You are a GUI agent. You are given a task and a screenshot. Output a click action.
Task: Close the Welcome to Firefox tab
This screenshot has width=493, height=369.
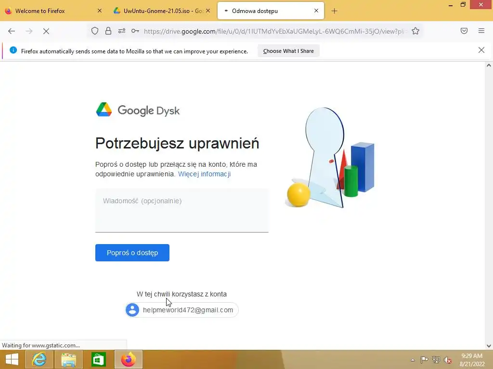(x=100, y=11)
